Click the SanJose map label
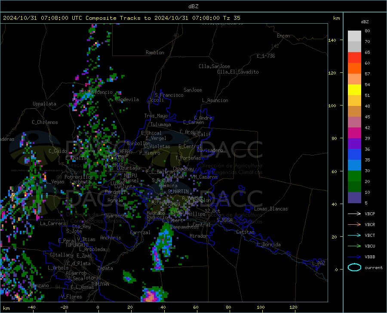This screenshot has height=313, width=387. pos(193,90)
